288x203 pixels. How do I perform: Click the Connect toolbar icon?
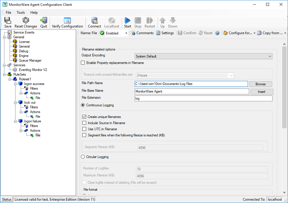tap(94, 20)
